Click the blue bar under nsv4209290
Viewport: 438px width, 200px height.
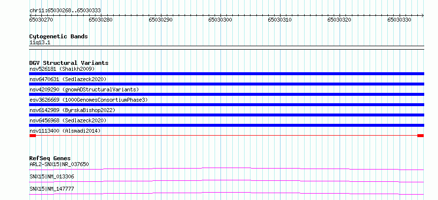click(x=226, y=94)
